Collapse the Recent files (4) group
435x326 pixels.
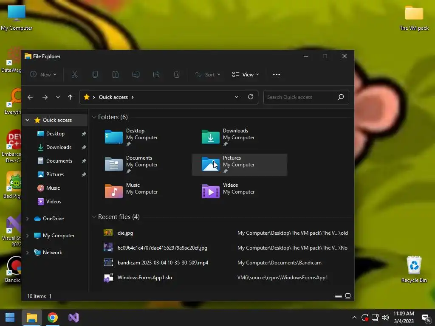94,217
